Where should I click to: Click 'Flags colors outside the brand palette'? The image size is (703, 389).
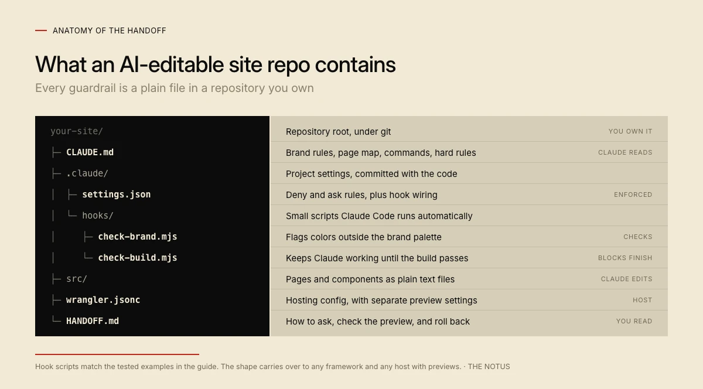click(364, 237)
